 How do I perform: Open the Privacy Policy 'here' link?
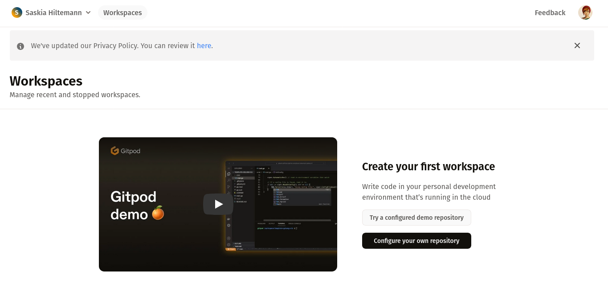[204, 45]
